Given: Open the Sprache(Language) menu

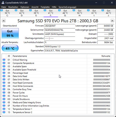Looking at the screenshot, I should click(67, 7).
